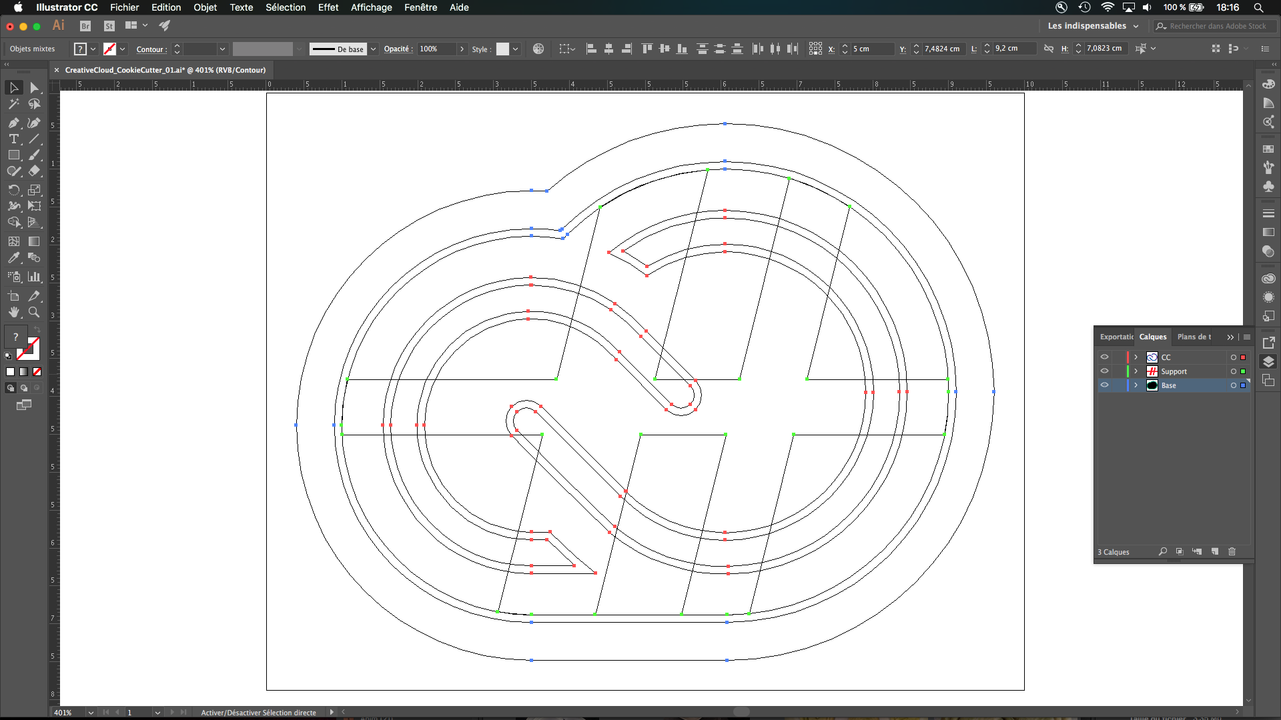This screenshot has height=720, width=1281.
Task: Expand the CC layer contents
Action: click(x=1136, y=357)
